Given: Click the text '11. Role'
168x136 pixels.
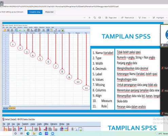Looking at the screenshot, I should (x=100, y=106).
